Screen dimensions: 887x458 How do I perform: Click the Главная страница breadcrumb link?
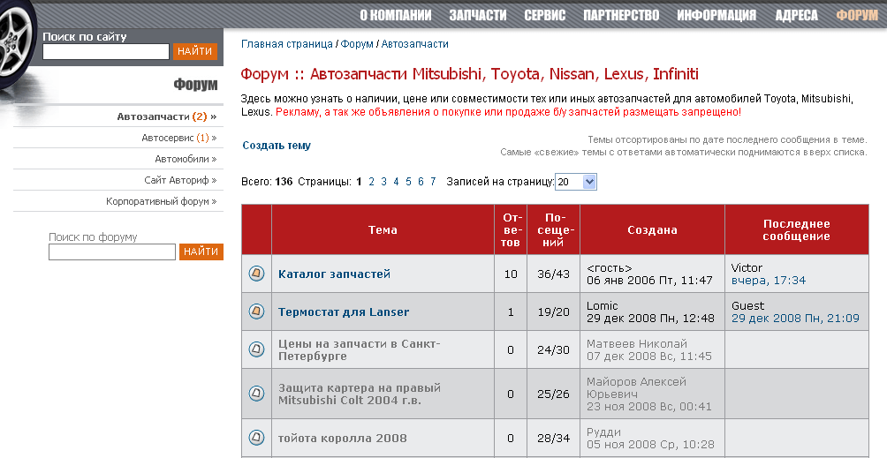coord(286,43)
